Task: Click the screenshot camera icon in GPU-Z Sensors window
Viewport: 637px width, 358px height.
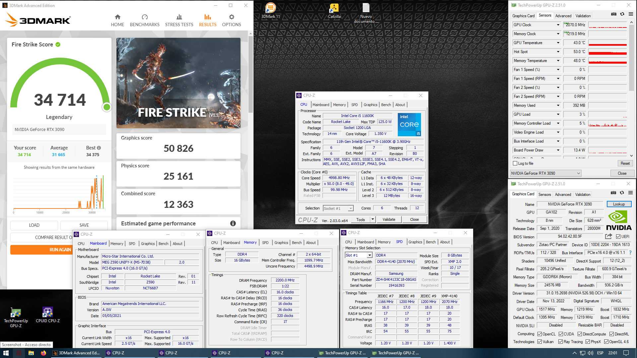Action: 614,14
